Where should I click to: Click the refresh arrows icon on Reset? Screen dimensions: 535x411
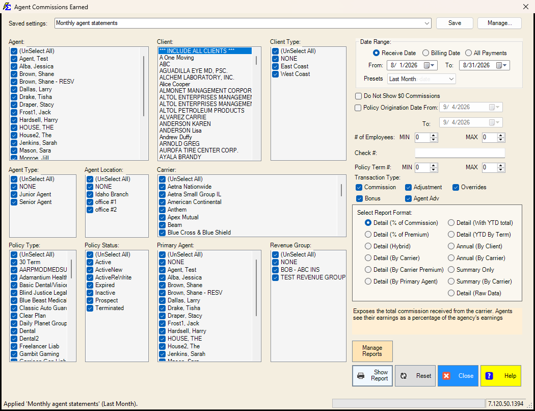404,376
